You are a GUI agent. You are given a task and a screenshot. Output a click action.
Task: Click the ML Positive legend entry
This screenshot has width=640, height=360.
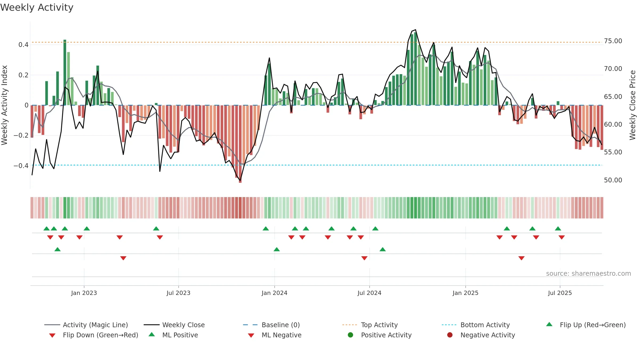click(x=173, y=335)
